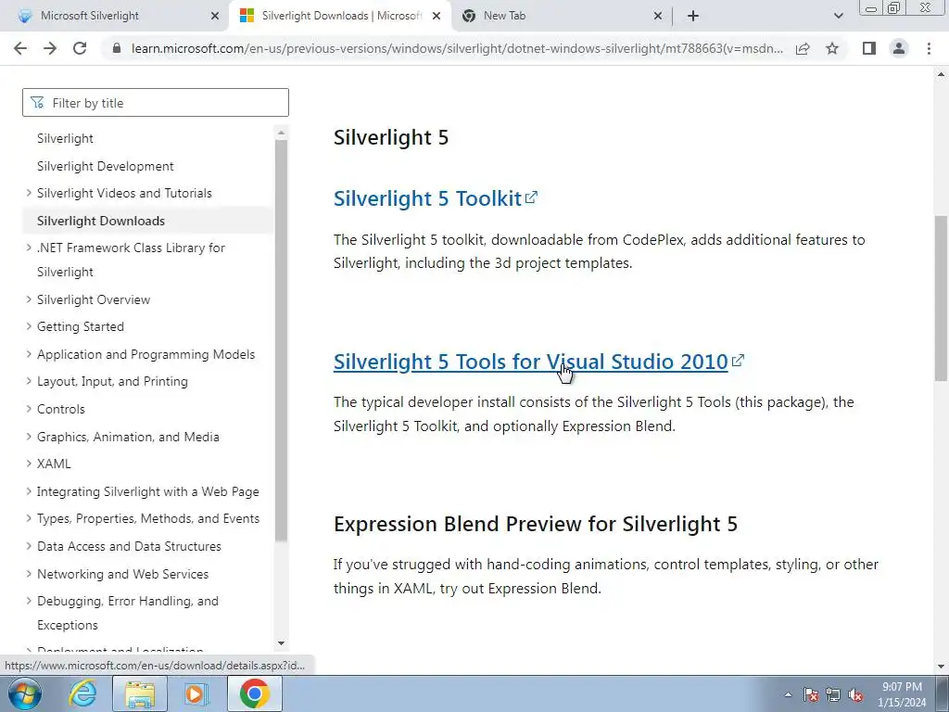
Task: Open Windows Explorer from the taskbar
Action: [140, 693]
